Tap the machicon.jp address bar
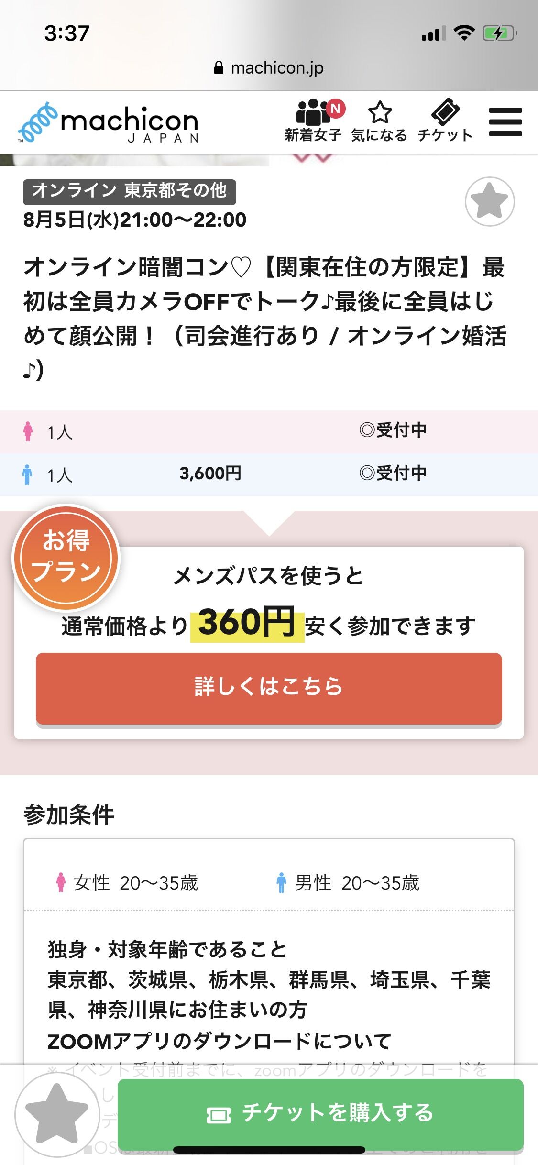 (269, 68)
